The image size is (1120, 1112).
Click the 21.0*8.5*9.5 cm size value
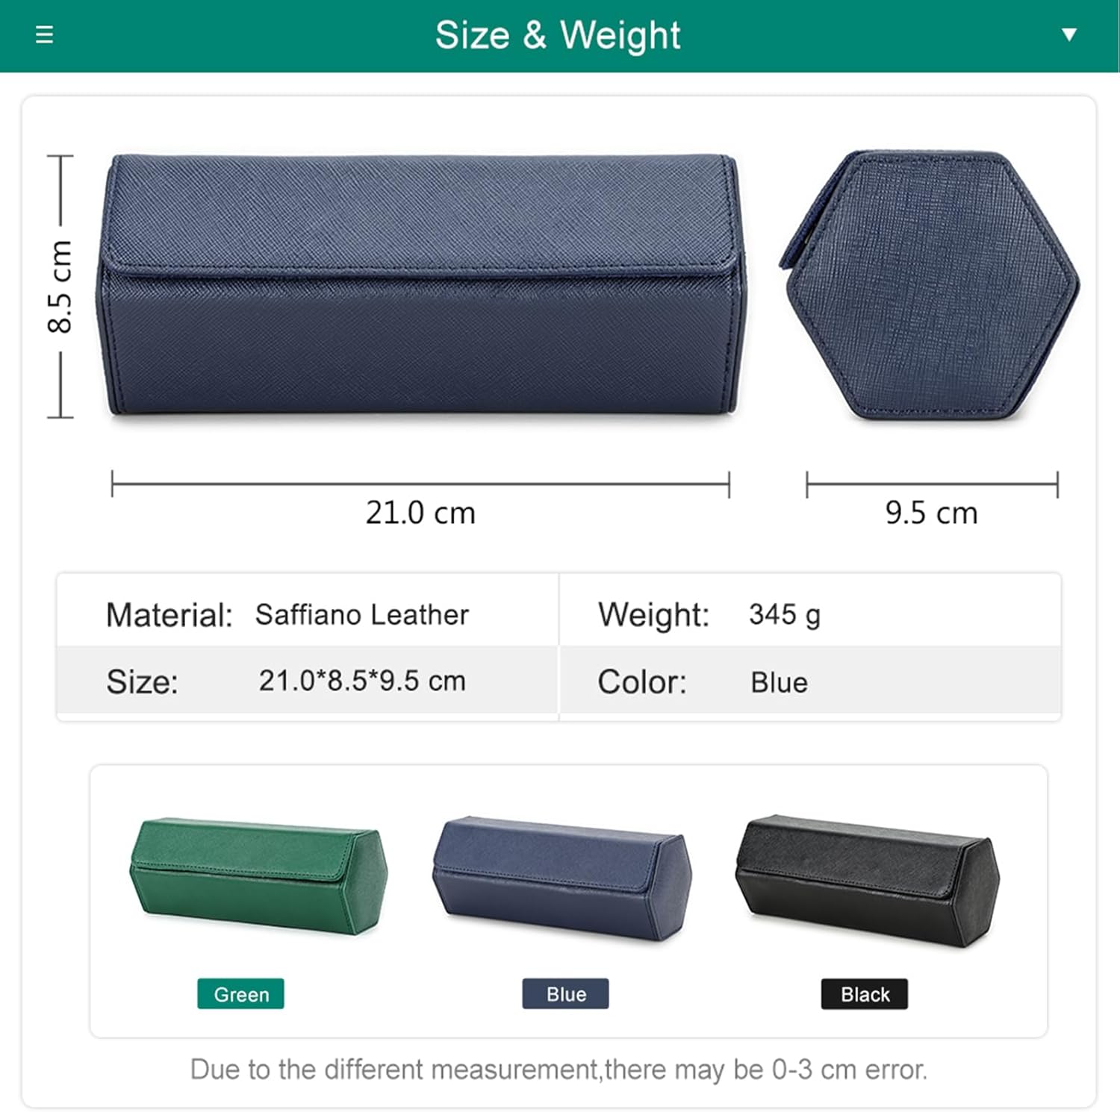pos(362,681)
